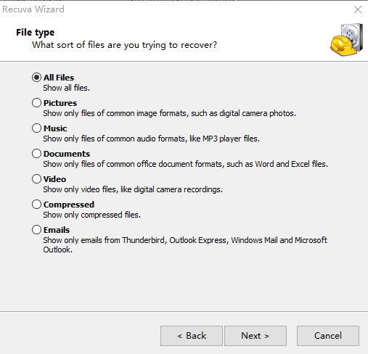Click the File type heading
The width and height of the screenshot is (368, 354).
tap(35, 33)
